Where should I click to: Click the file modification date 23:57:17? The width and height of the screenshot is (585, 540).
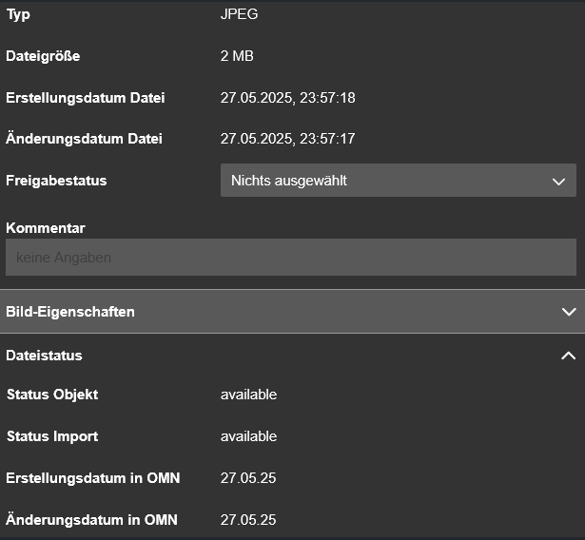click(287, 139)
